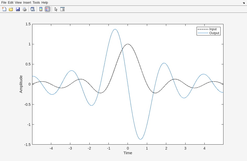Enable the Edit Plot arrow tool

56,9
